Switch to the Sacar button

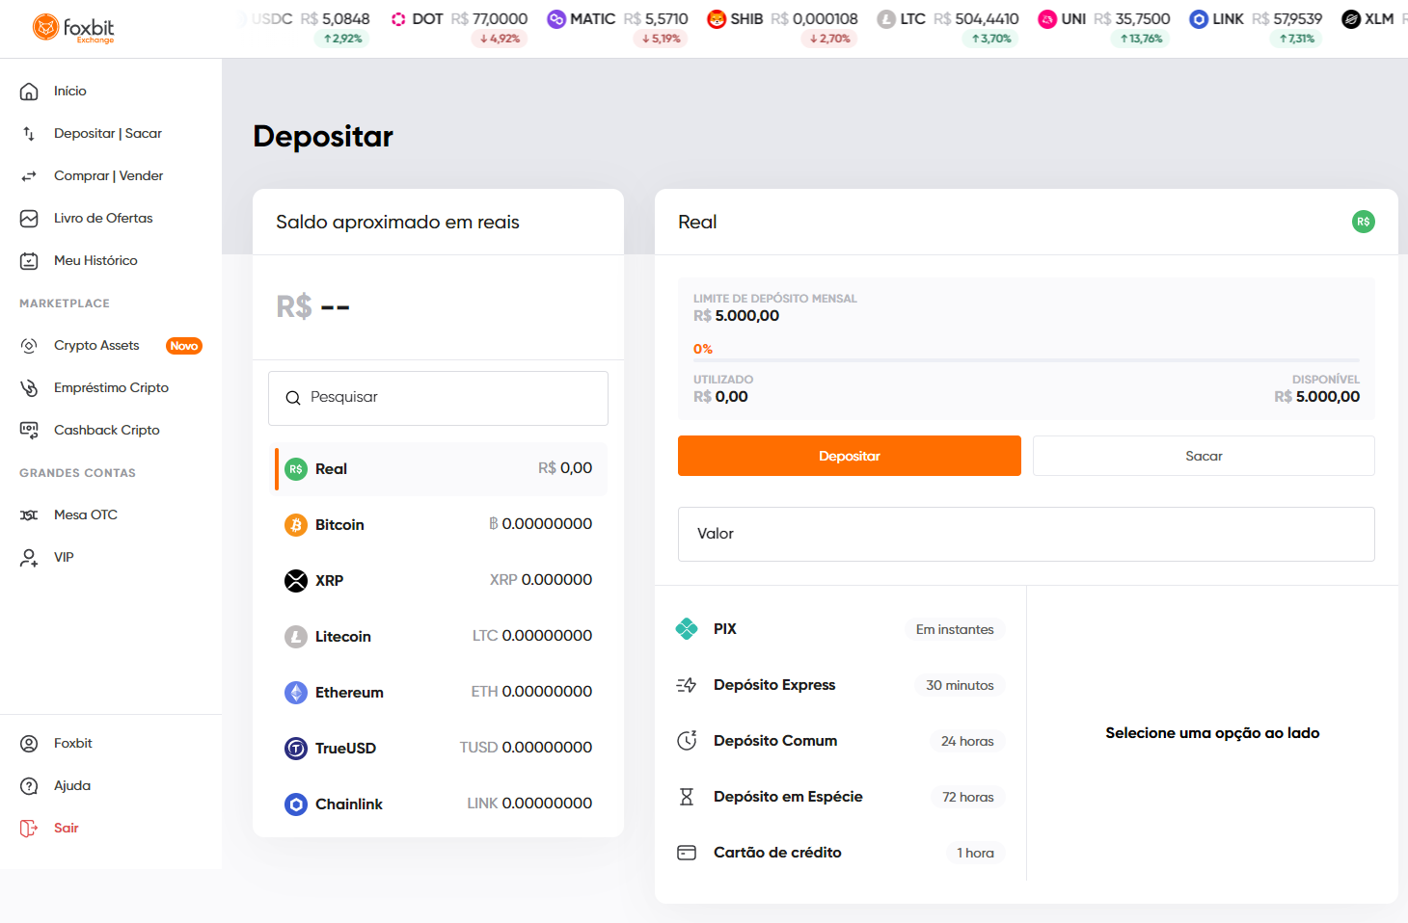[x=1204, y=456]
